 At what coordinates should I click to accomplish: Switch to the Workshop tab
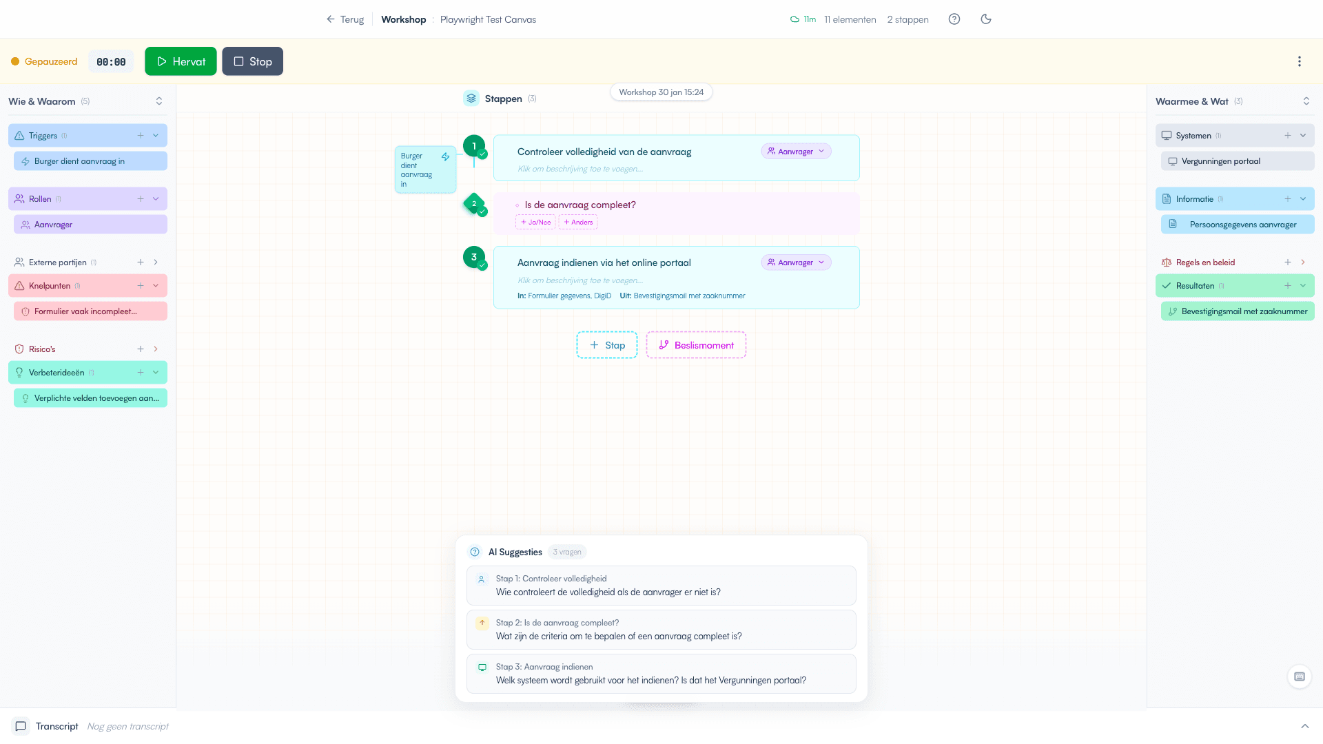(403, 19)
